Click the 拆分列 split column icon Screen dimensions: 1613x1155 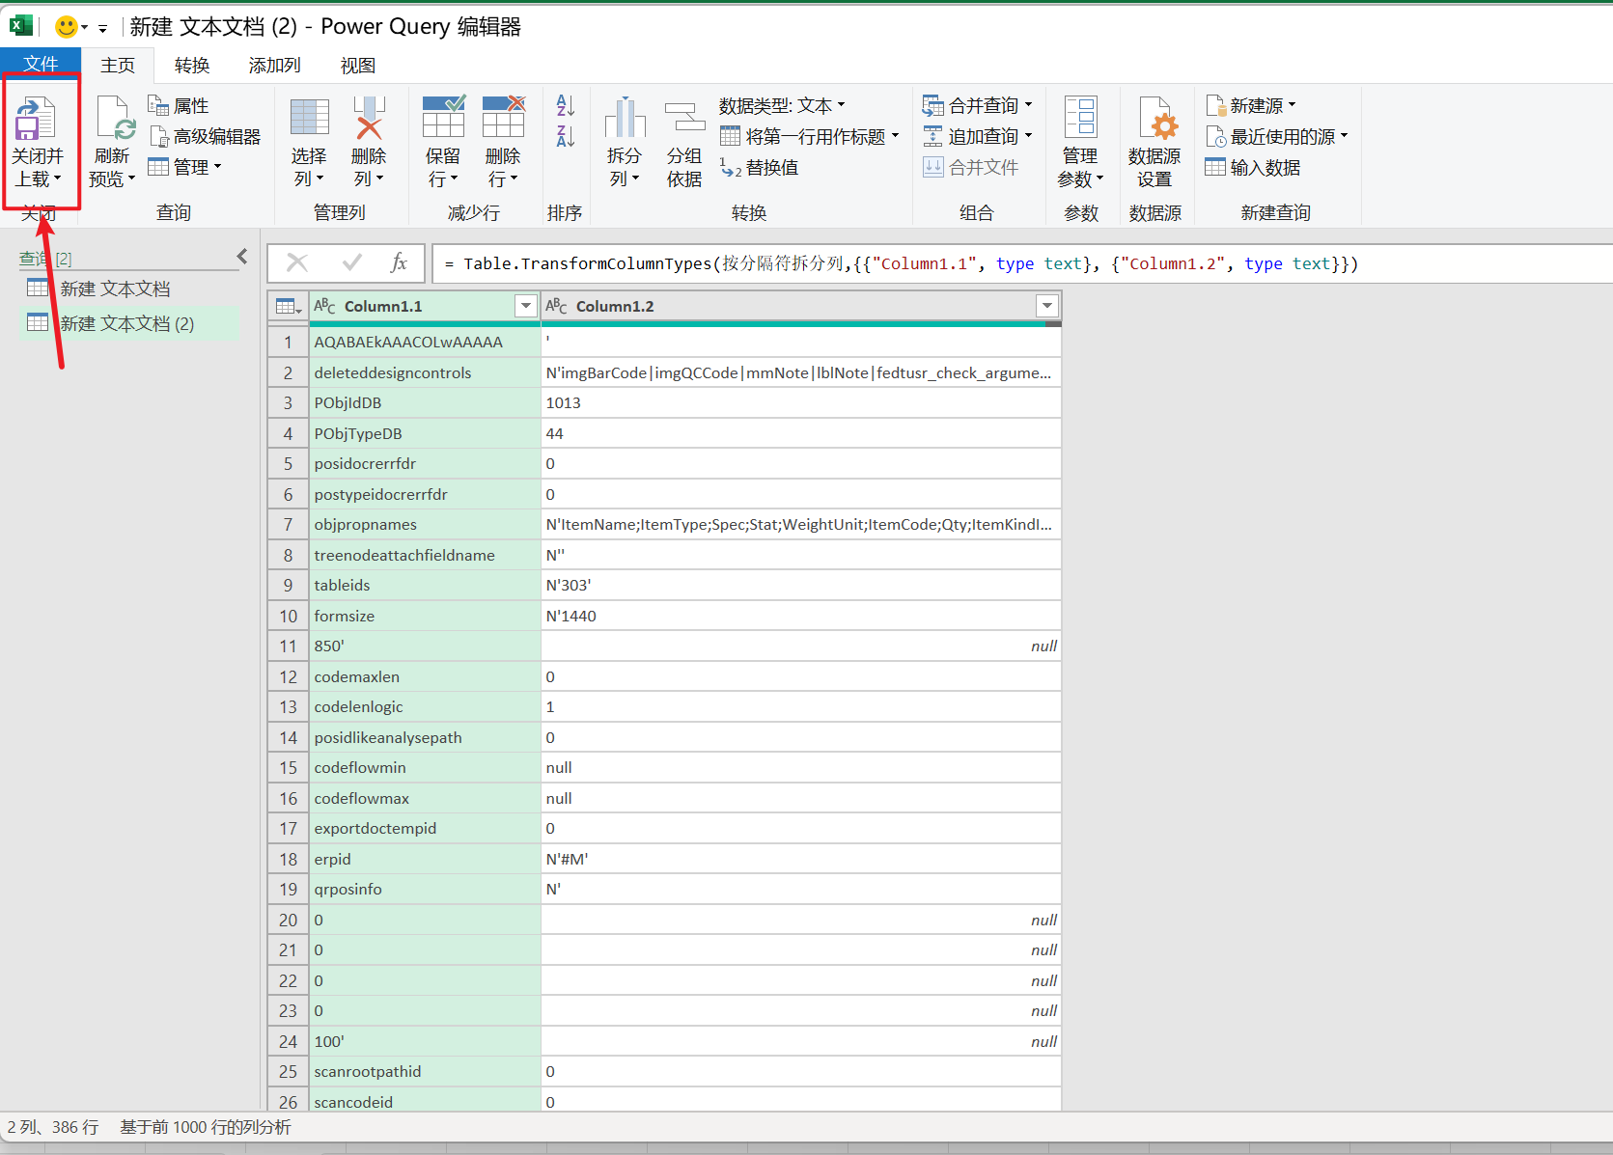coord(625,118)
